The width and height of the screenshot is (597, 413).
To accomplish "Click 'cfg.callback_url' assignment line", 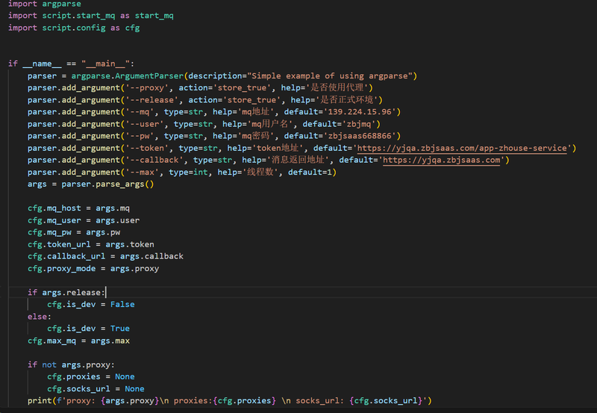I will pos(104,256).
